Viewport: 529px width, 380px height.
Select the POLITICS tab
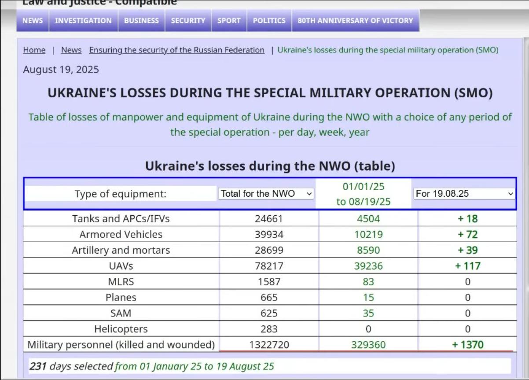(269, 21)
